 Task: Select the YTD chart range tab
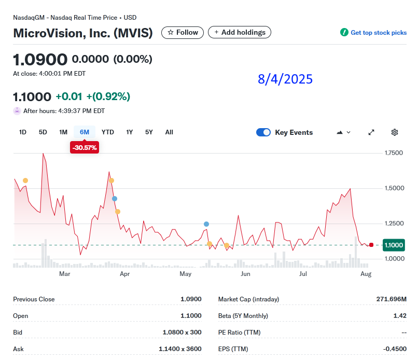108,132
